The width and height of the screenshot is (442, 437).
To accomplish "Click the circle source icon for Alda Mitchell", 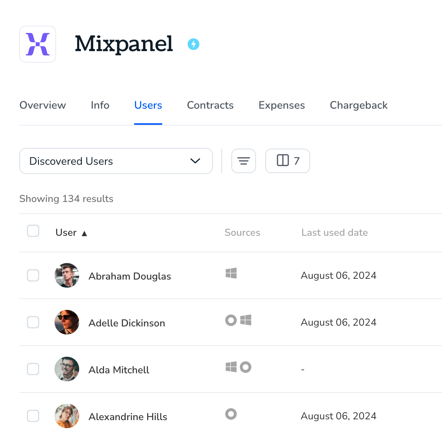I will 246,367.
